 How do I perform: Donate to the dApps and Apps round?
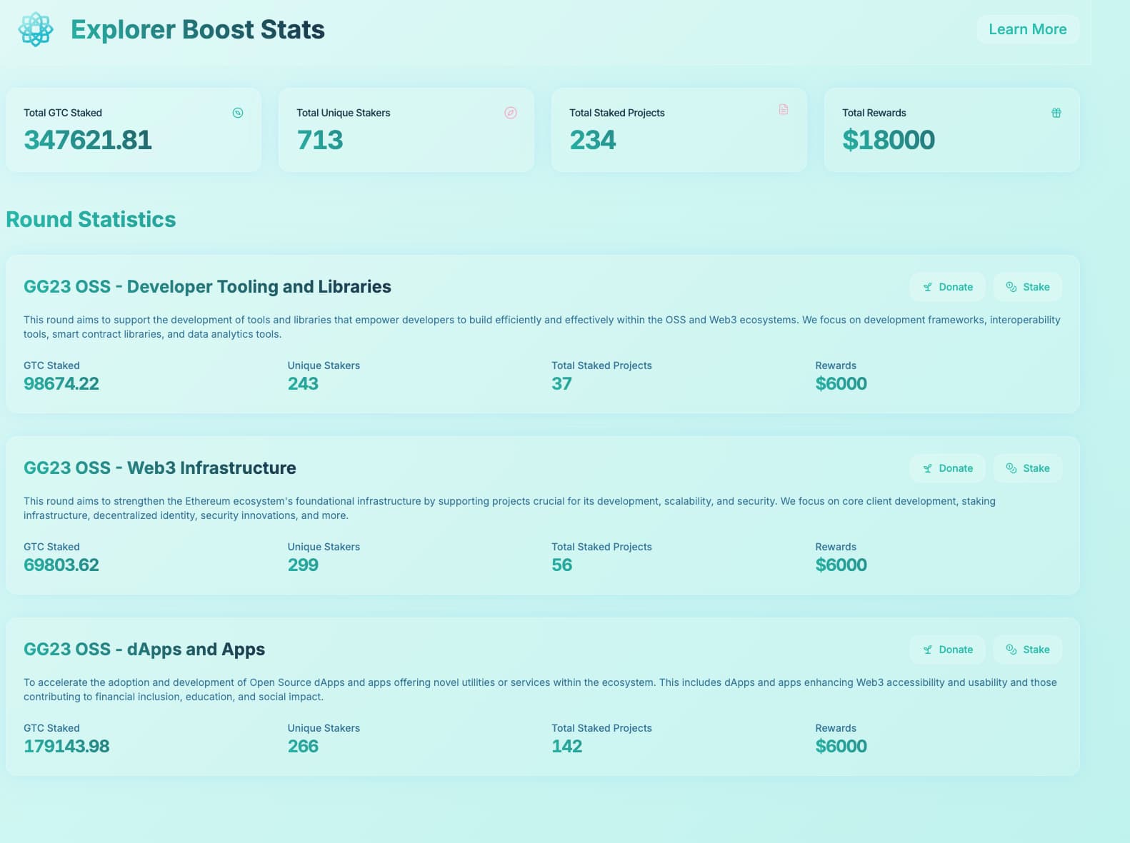pyautogui.click(x=947, y=650)
